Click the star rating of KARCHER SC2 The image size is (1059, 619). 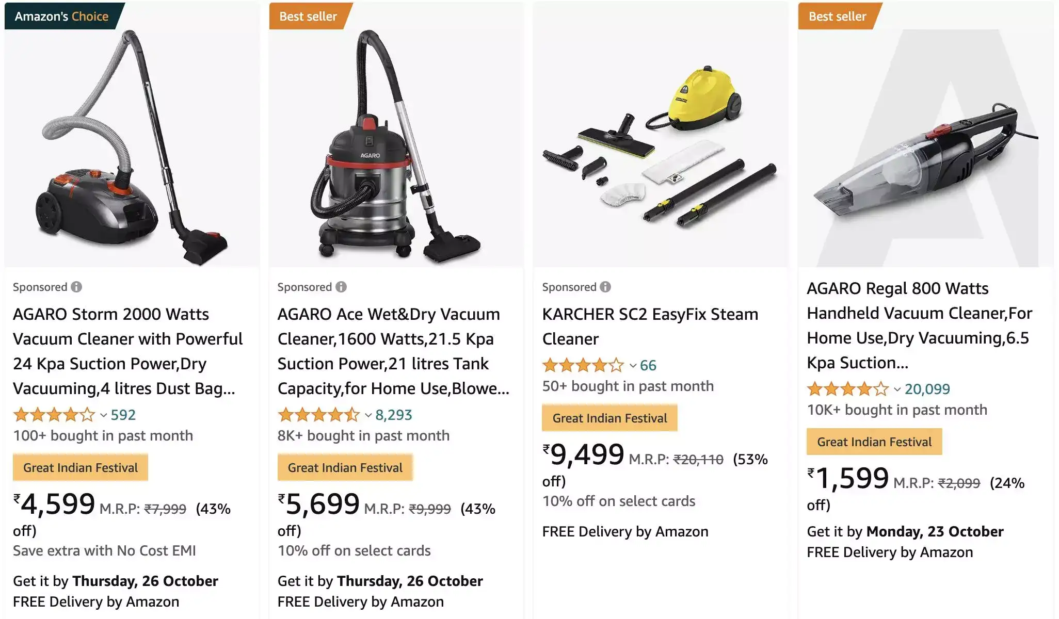(582, 365)
